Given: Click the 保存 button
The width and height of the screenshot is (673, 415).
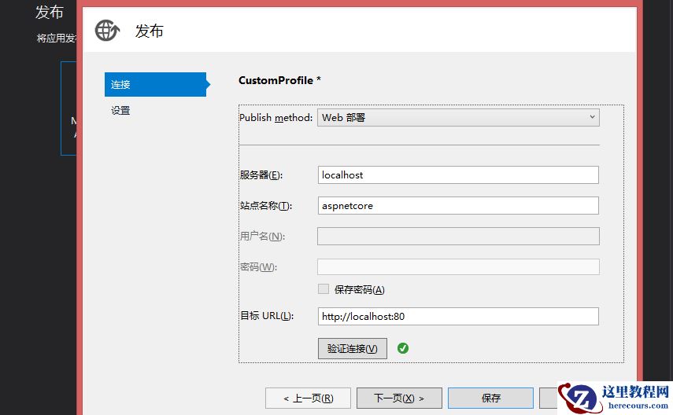Looking at the screenshot, I should click(x=490, y=398).
